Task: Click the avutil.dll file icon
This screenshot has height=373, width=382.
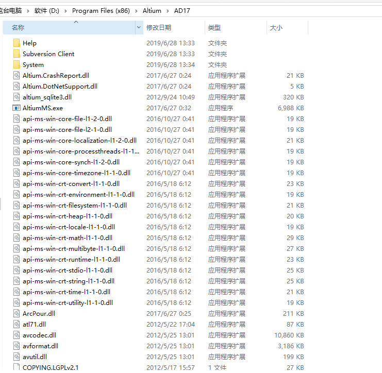Action: 16,357
